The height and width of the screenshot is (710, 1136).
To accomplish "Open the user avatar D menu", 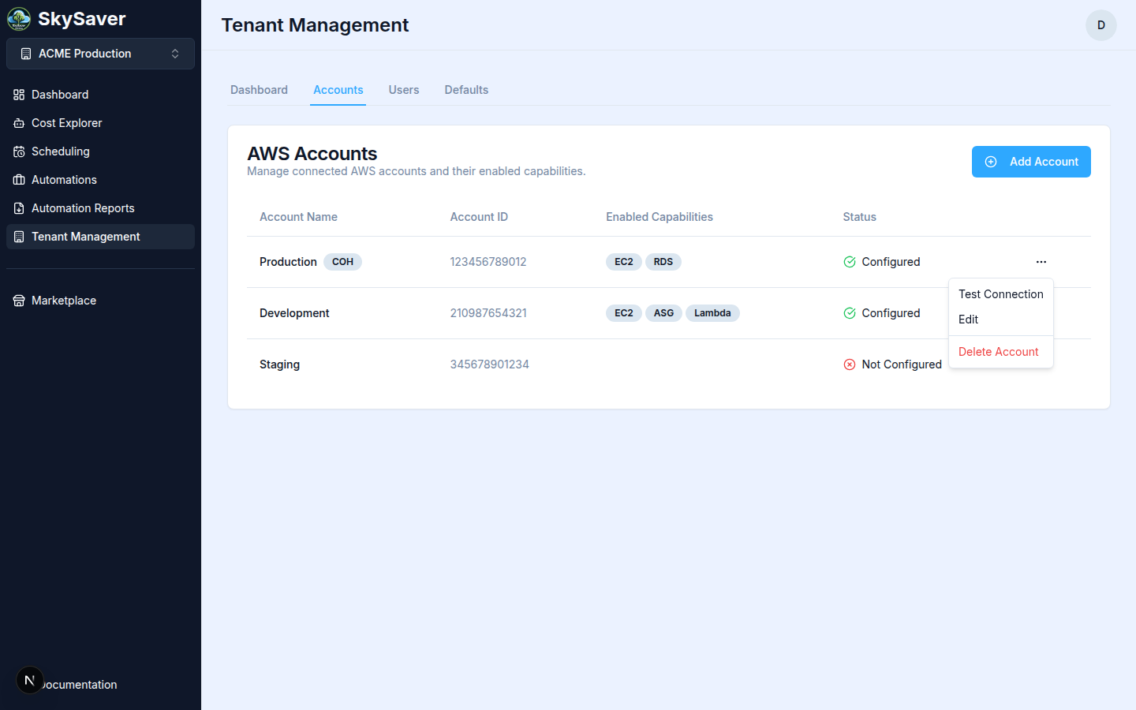I will (x=1101, y=25).
